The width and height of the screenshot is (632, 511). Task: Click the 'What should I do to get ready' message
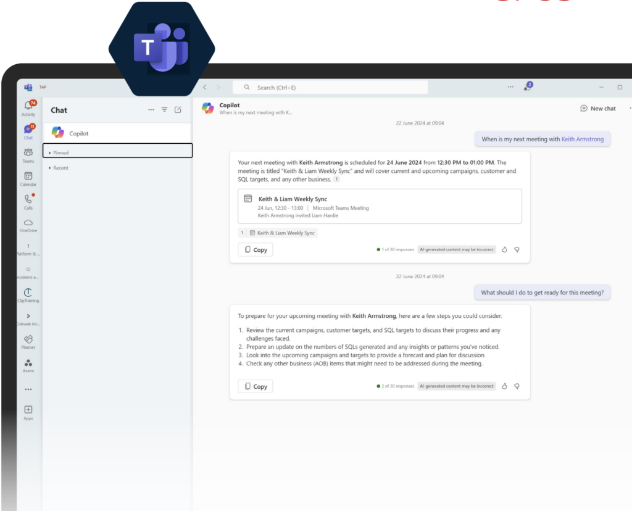(542, 293)
